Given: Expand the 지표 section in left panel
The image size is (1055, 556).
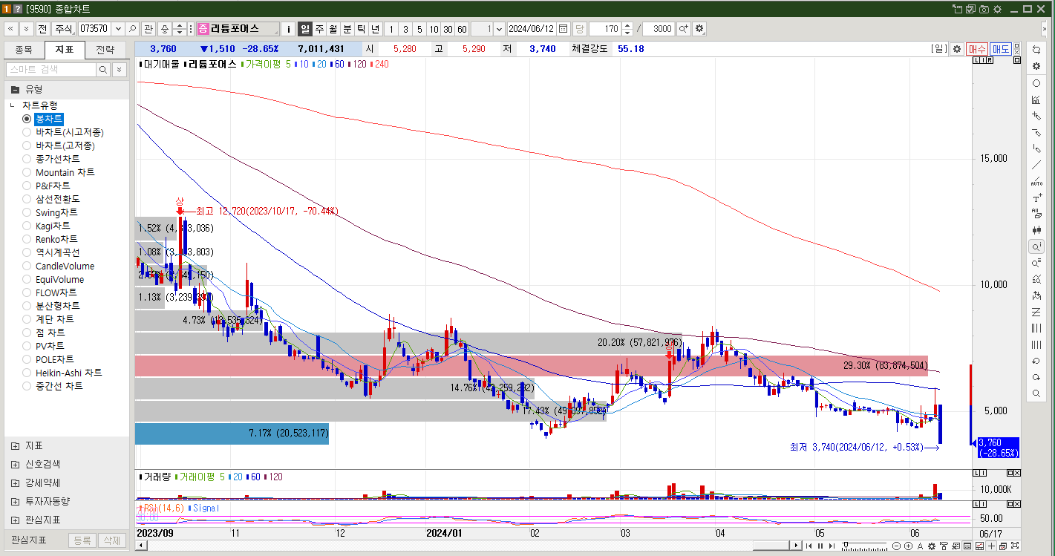Looking at the screenshot, I should tap(16, 445).
